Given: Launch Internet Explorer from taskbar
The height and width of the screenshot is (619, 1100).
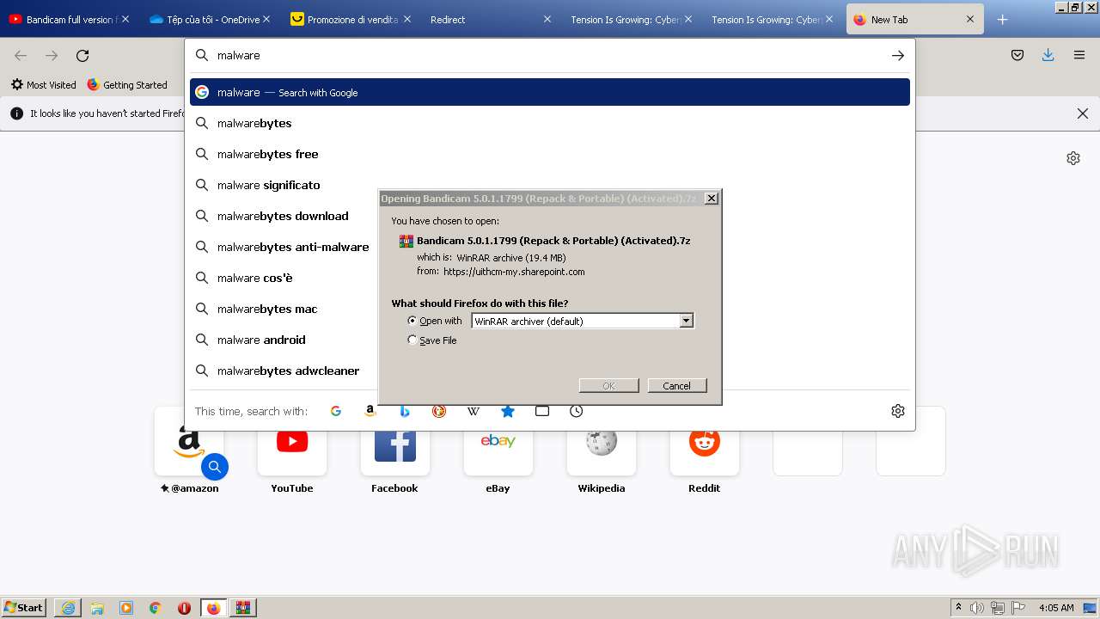Looking at the screenshot, I should tap(68, 608).
